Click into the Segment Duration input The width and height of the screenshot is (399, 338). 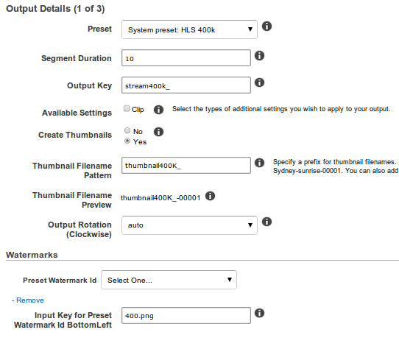click(186, 58)
